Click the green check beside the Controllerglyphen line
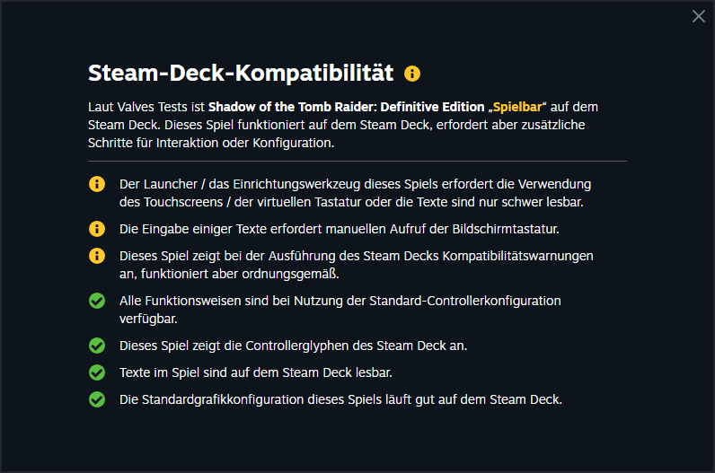 click(97, 345)
